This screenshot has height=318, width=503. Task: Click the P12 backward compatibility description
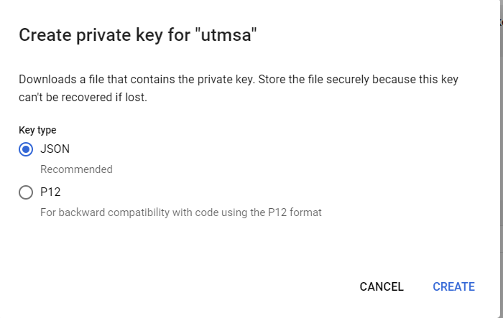[181, 212]
